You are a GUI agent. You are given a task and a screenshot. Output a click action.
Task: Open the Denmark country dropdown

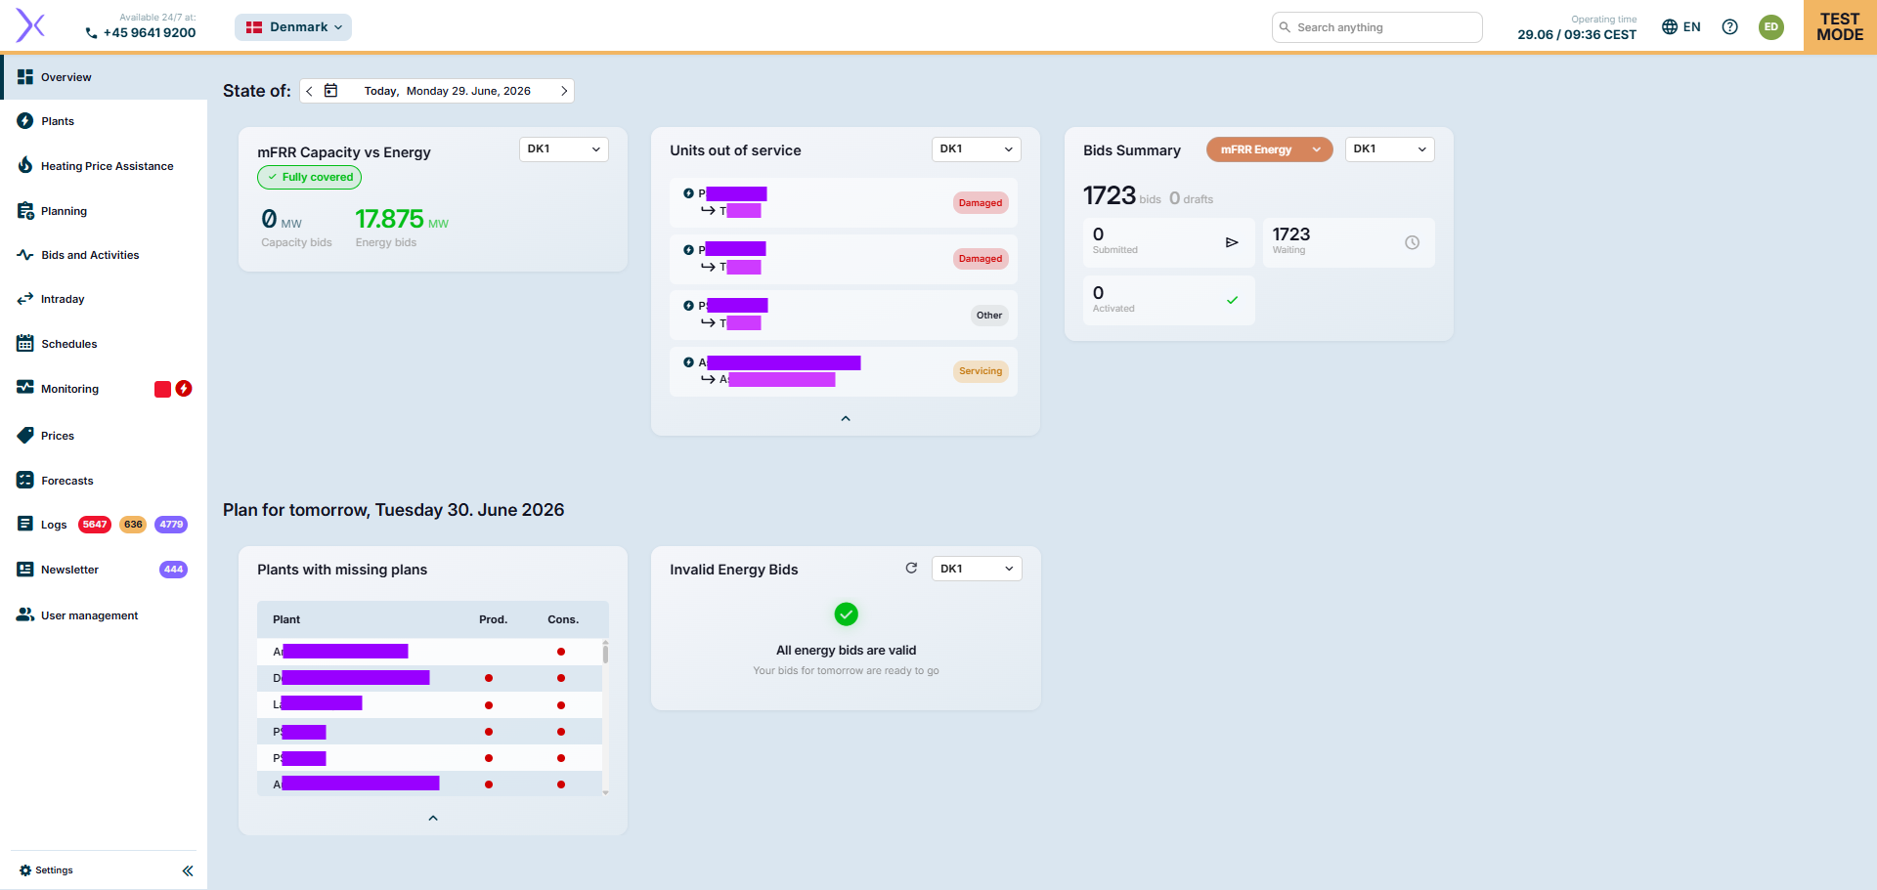pyautogui.click(x=293, y=27)
